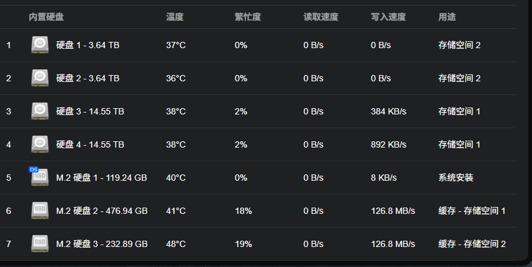Sort by the 温度 column header
532x267 pixels.
point(175,17)
